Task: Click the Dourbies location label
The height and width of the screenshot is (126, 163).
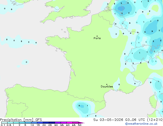Action: (x=107, y=86)
